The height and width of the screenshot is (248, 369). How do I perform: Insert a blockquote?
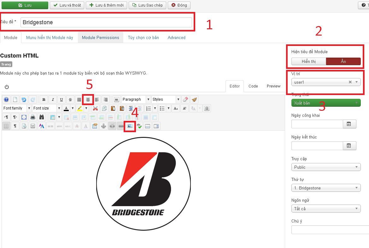point(116,99)
